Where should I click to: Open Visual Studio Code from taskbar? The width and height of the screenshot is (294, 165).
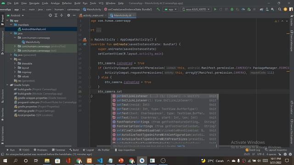point(100,161)
